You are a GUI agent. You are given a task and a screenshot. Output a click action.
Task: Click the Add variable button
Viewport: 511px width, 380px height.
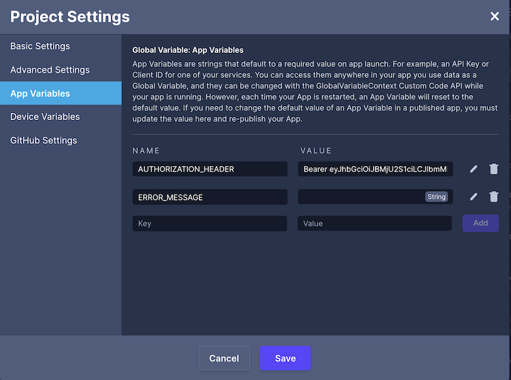click(x=480, y=224)
